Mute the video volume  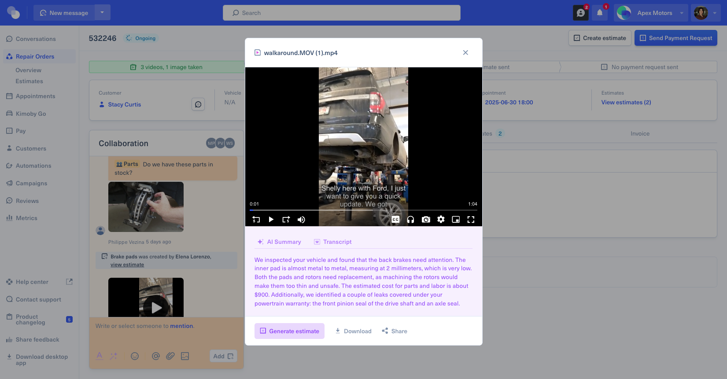301,219
